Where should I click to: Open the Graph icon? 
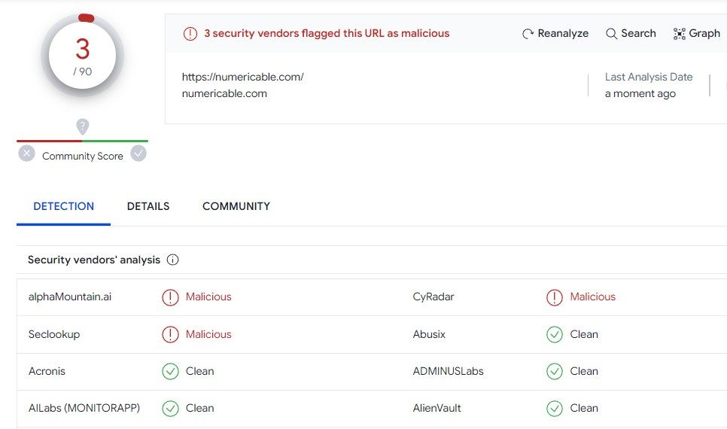(x=680, y=34)
